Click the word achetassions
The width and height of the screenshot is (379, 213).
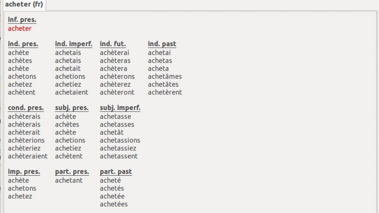pos(120,140)
